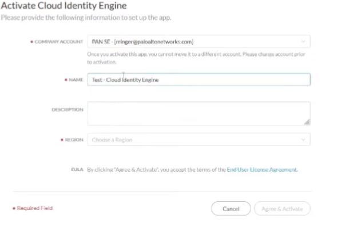
Task: Click the Required Field legend text
Action: pyautogui.click(x=34, y=208)
